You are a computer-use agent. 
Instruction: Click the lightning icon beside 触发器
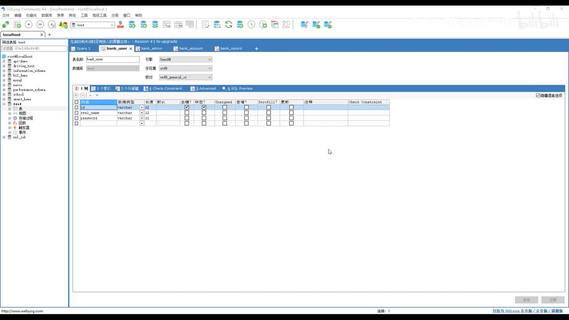[15, 128]
